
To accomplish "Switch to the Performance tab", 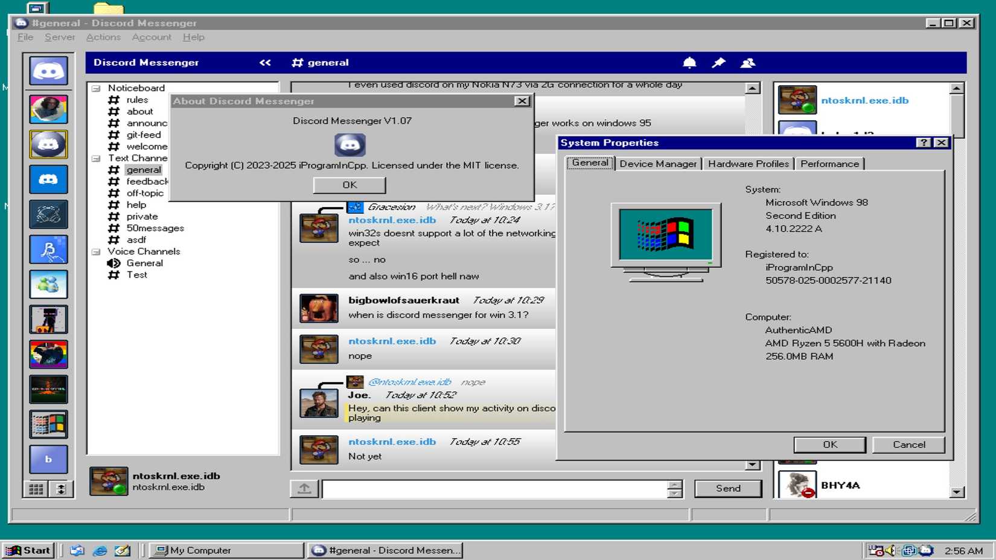I will click(x=829, y=164).
